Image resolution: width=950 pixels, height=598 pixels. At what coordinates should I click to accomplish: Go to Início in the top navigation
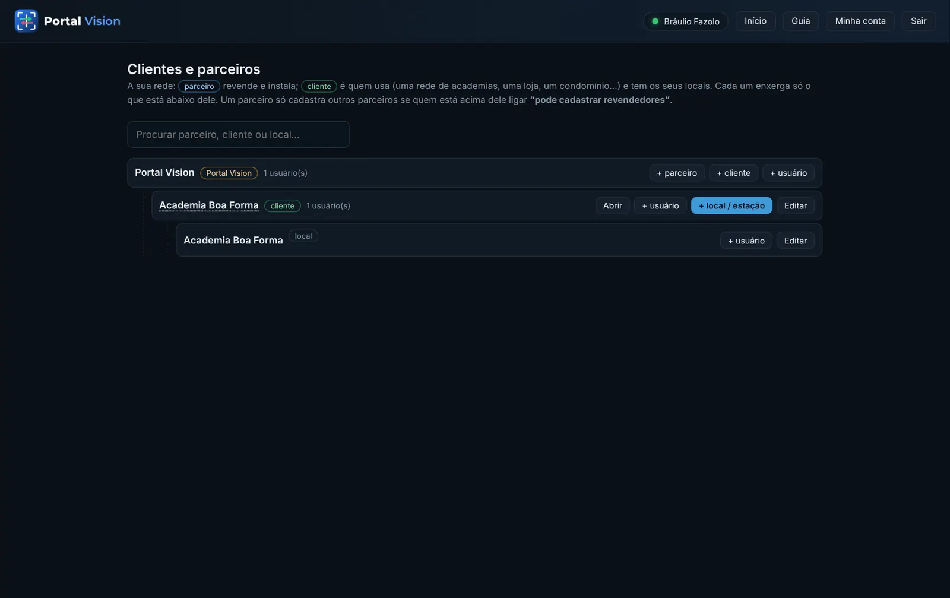[x=755, y=21]
